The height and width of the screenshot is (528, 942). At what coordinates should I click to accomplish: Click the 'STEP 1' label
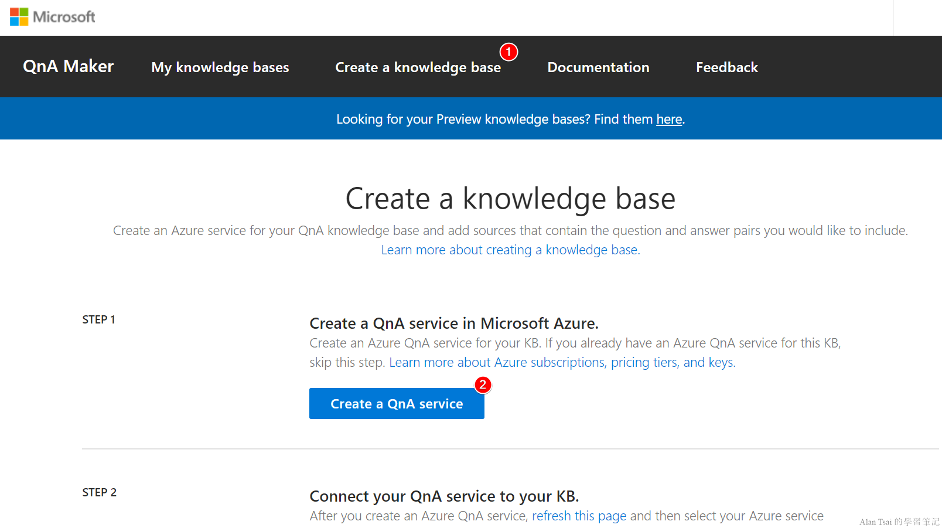pyautogui.click(x=98, y=319)
